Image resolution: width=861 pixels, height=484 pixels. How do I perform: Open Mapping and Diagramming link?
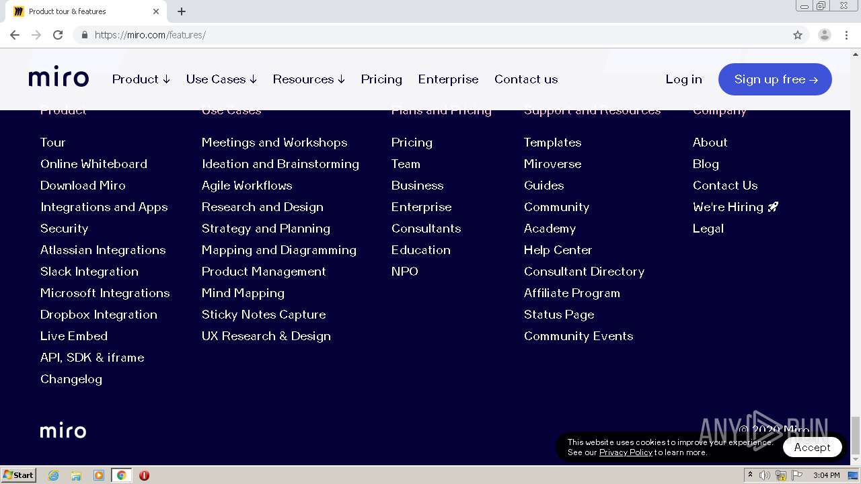click(279, 250)
